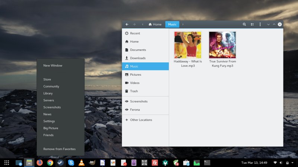Open Trash in the sidebar
The height and width of the screenshot is (167, 298).
tap(145, 91)
